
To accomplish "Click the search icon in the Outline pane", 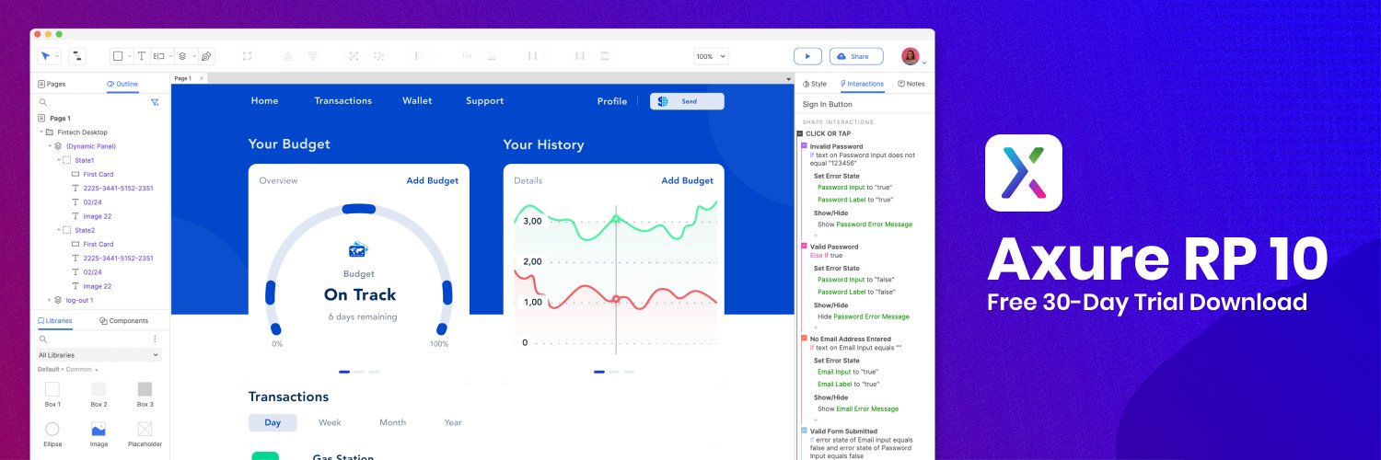I will coord(42,102).
